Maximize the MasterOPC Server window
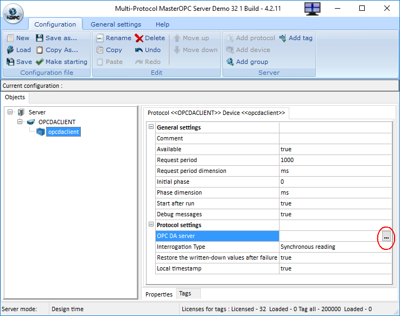400x316 pixels. pos(361,9)
